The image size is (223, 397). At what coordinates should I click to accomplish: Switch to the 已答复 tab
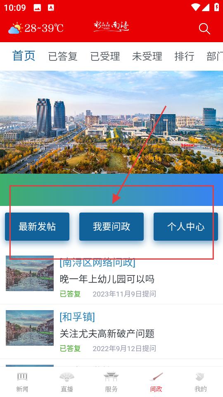[x=63, y=56]
